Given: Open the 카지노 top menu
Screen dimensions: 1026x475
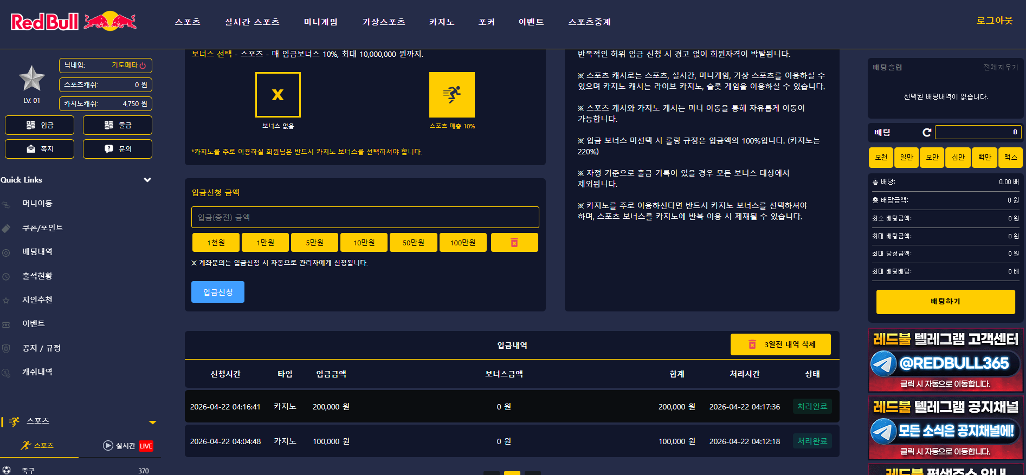Looking at the screenshot, I should coord(442,22).
